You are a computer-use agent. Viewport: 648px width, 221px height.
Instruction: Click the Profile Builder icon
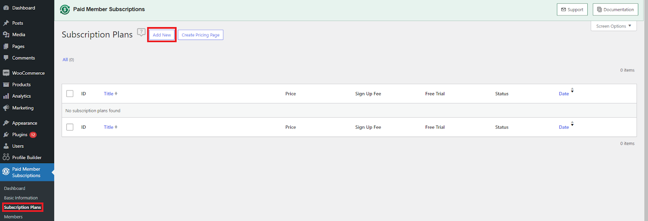tap(6, 157)
